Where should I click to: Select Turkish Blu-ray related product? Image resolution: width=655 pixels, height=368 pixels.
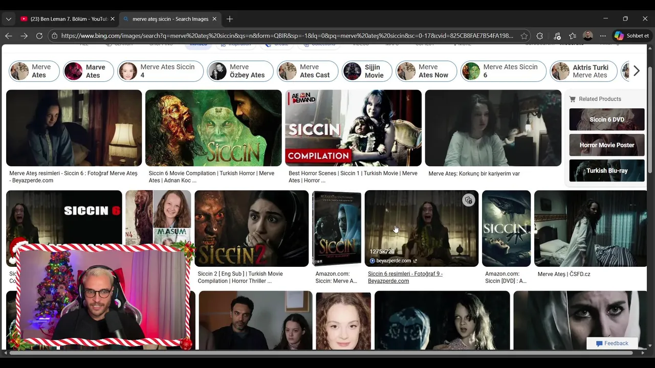607,171
